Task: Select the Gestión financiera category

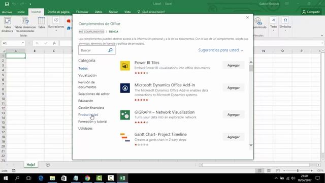Action: tap(91, 108)
